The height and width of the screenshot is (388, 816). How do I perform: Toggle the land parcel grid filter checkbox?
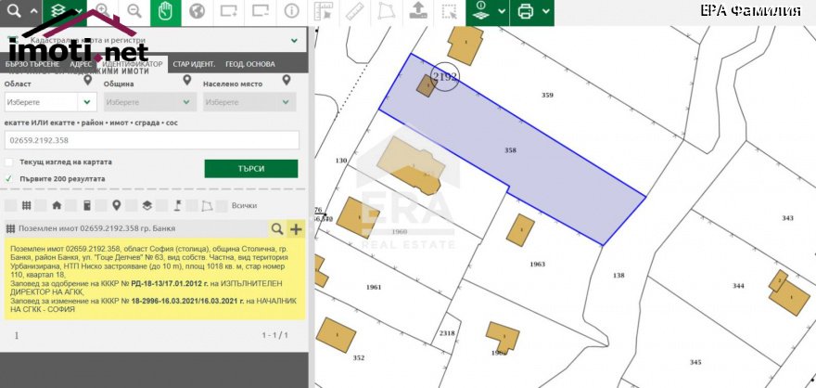10,206
